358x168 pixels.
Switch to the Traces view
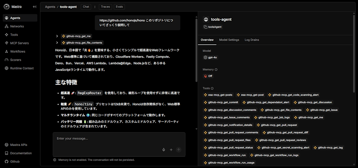coord(105,7)
